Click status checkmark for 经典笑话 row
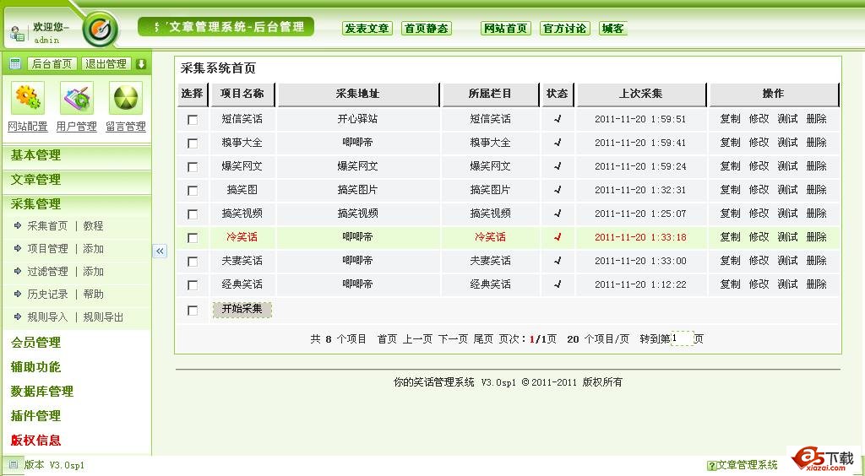Image resolution: width=865 pixels, height=476 pixels. (558, 284)
